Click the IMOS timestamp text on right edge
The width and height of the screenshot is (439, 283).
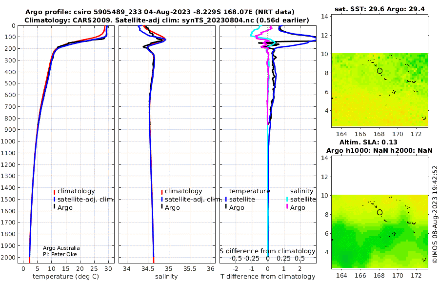(x=435, y=214)
